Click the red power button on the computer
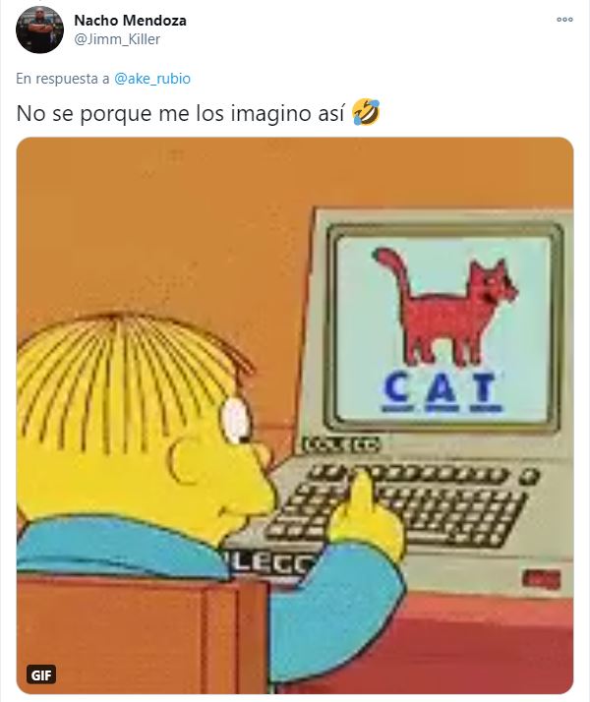This screenshot has height=702, width=590. point(542,579)
